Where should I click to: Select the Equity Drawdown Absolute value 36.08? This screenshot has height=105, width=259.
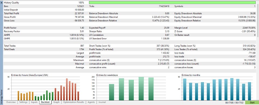[253, 13]
